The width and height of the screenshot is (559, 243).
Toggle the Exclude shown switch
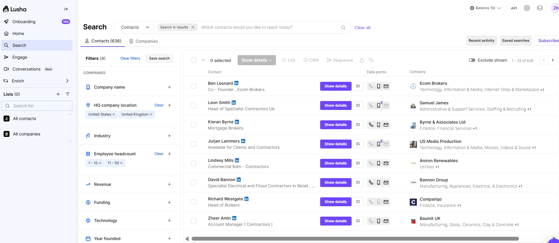472,60
